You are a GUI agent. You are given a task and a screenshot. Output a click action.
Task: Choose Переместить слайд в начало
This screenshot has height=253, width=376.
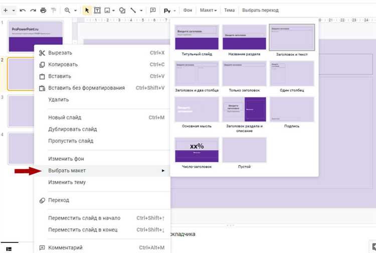point(102,218)
